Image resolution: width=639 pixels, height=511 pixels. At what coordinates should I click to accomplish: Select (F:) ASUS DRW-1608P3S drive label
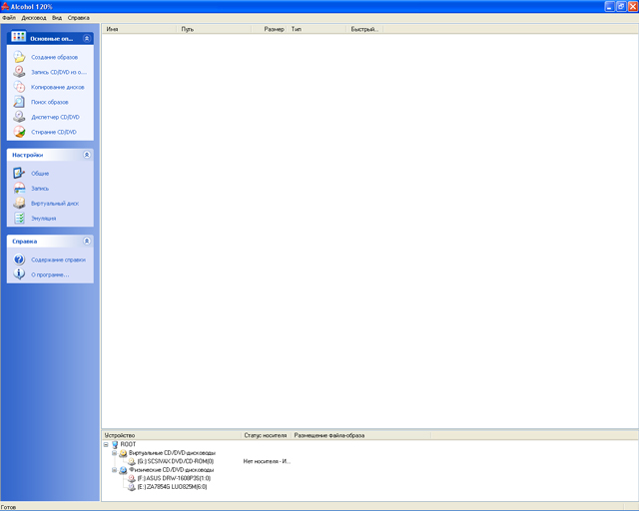(x=174, y=478)
